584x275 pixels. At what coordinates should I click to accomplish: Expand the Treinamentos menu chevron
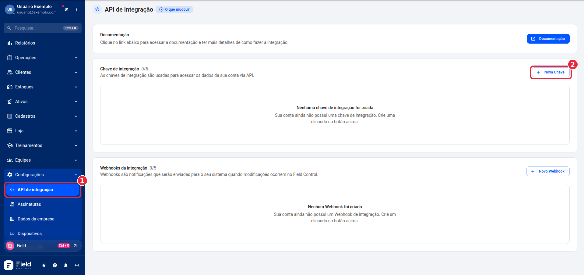point(76,145)
